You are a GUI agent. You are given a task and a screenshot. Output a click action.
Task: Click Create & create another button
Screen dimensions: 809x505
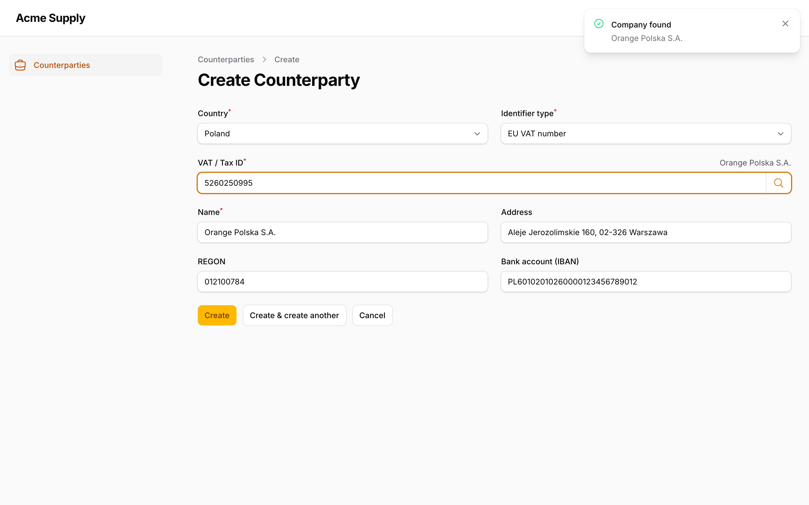tap(294, 315)
